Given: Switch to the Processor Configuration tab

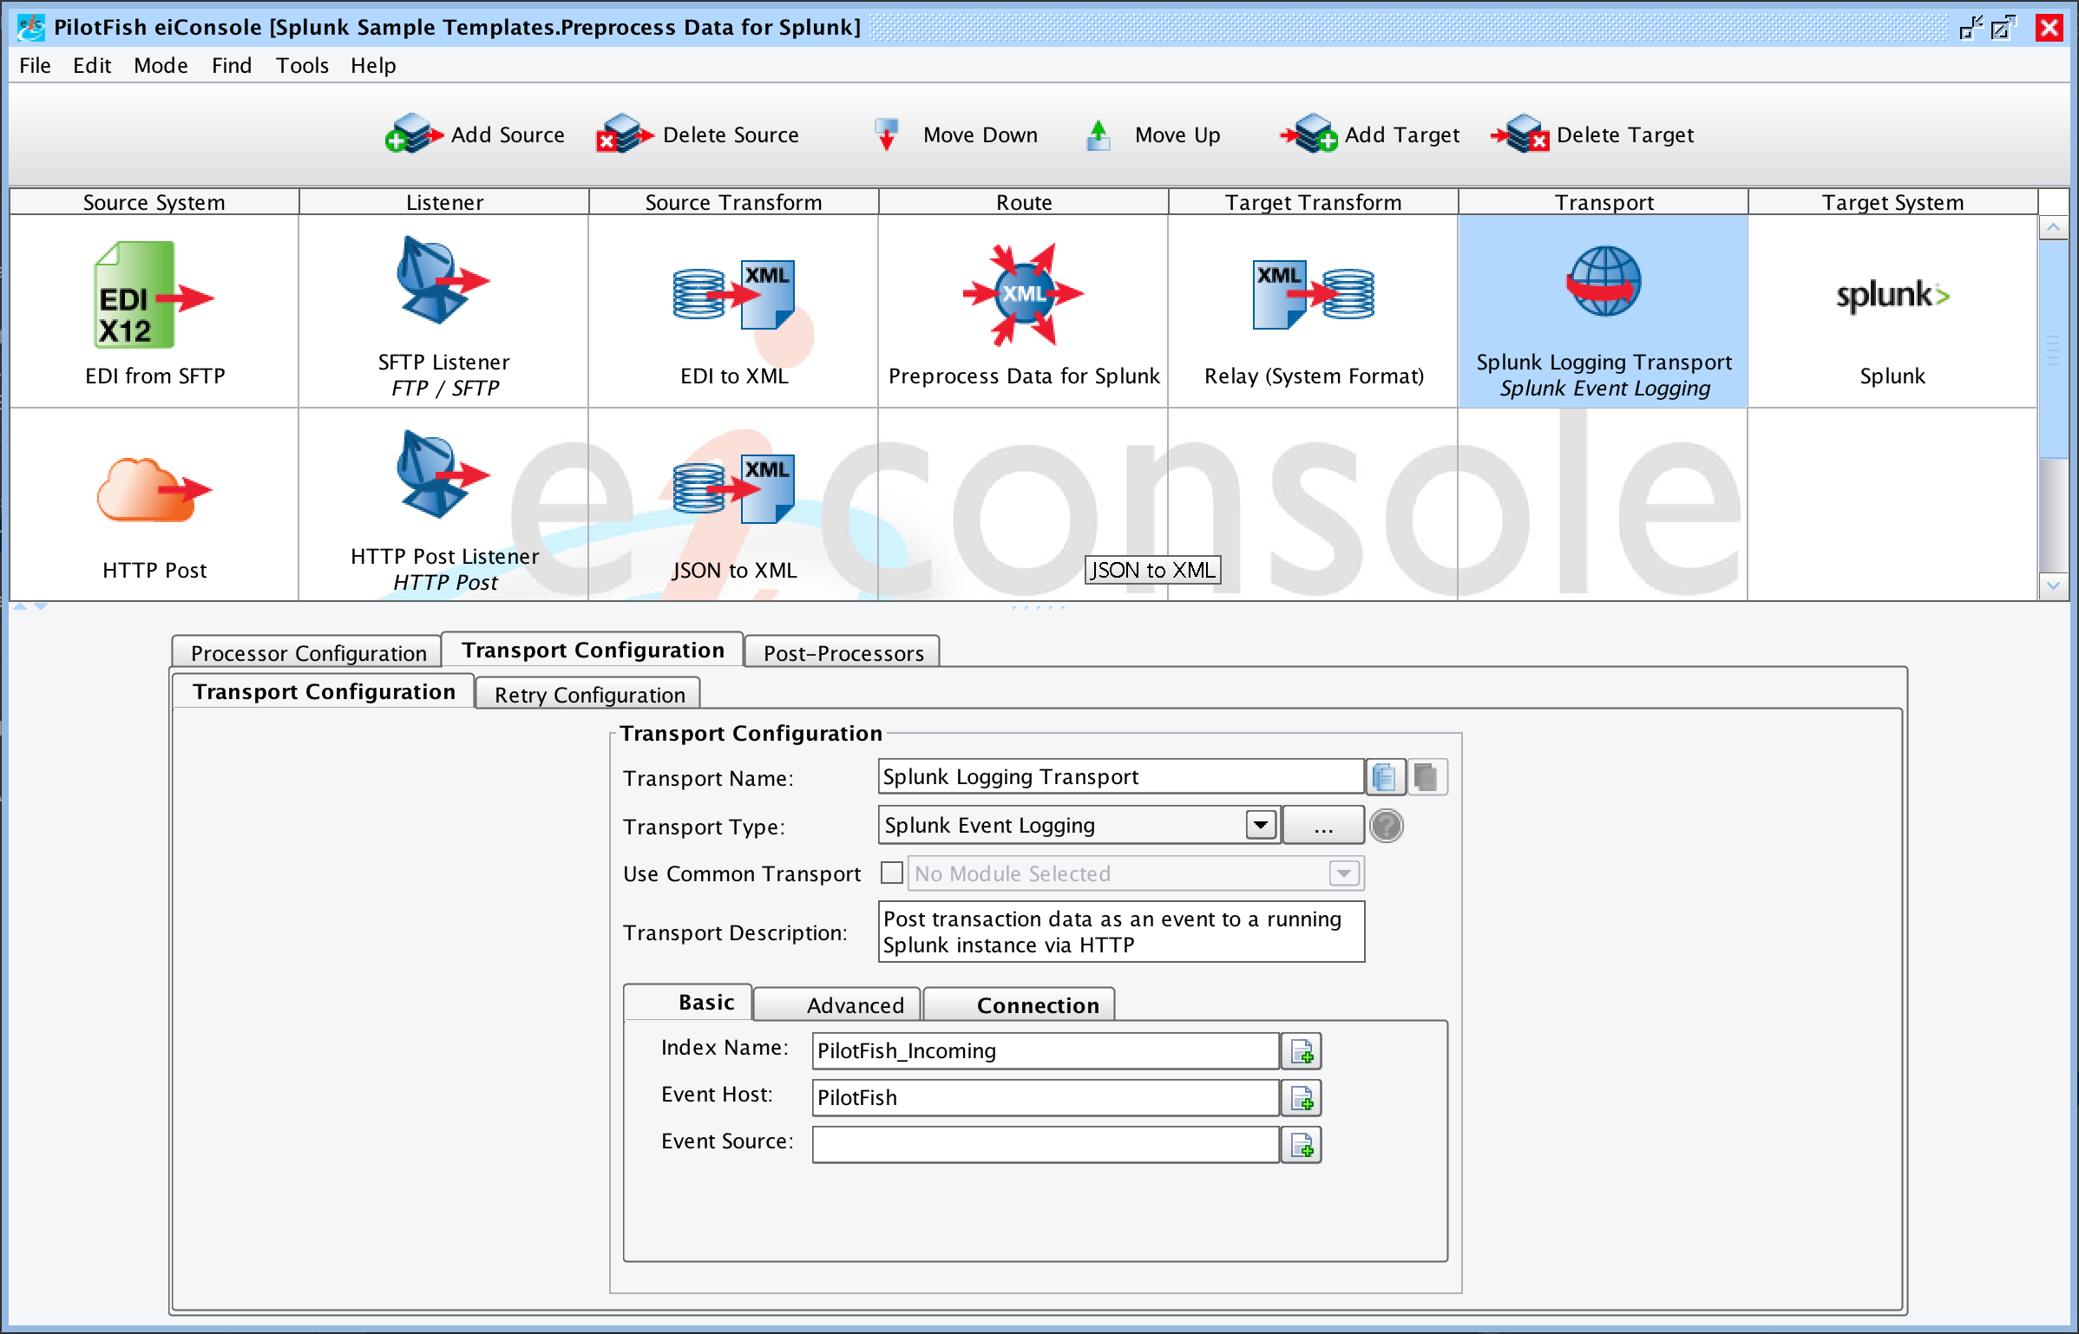Looking at the screenshot, I should (x=308, y=653).
